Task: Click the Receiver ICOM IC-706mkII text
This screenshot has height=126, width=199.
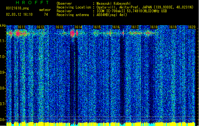Action: 132,11
